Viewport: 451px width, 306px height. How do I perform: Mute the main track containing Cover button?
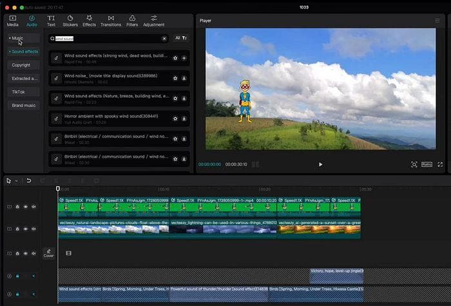(34, 254)
